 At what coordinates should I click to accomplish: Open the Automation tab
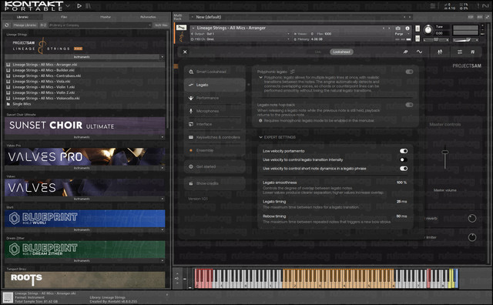[148, 17]
